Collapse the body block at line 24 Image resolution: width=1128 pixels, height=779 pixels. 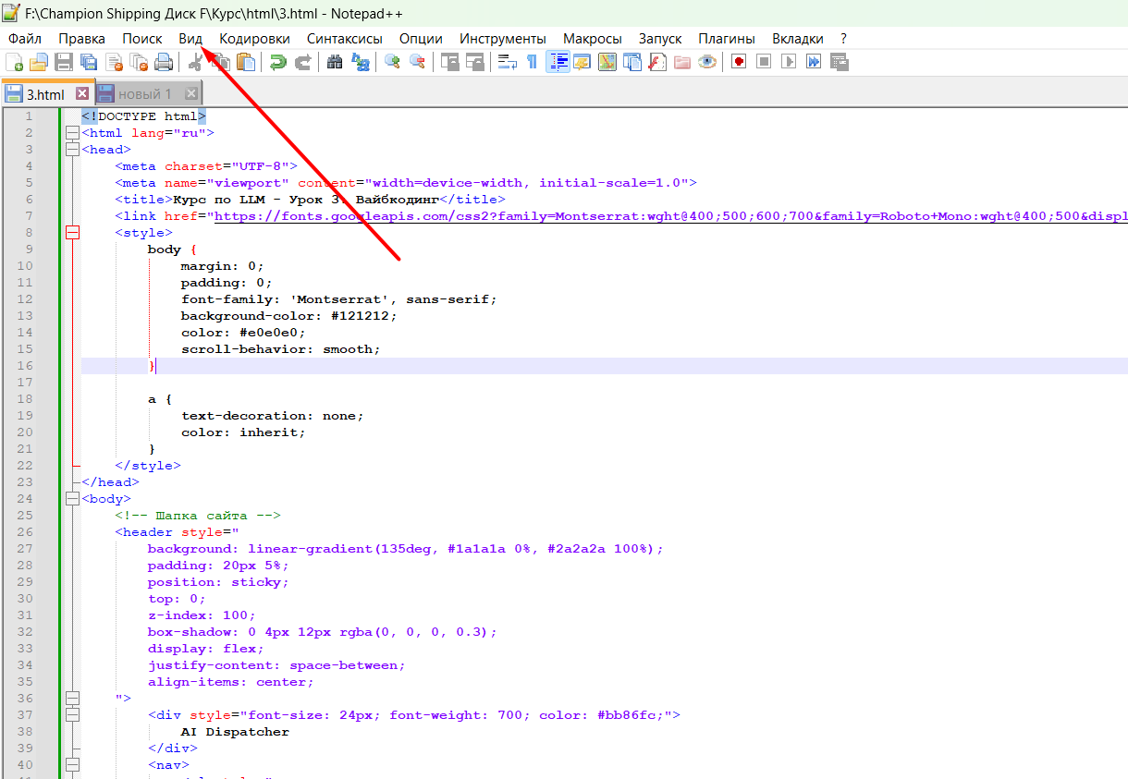point(73,499)
